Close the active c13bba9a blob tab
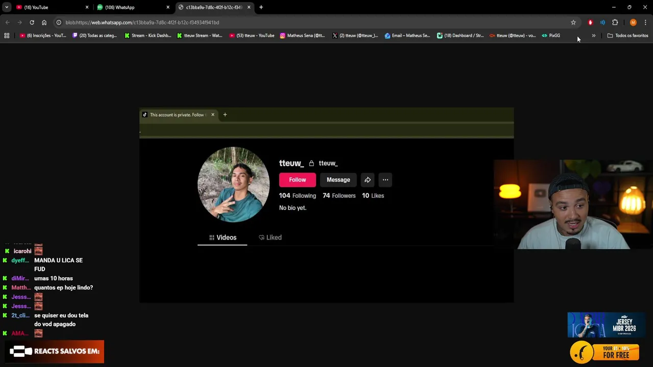 point(249,7)
